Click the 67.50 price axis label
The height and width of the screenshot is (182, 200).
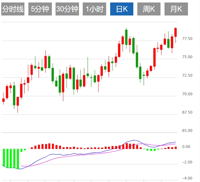pyautogui.click(x=187, y=112)
